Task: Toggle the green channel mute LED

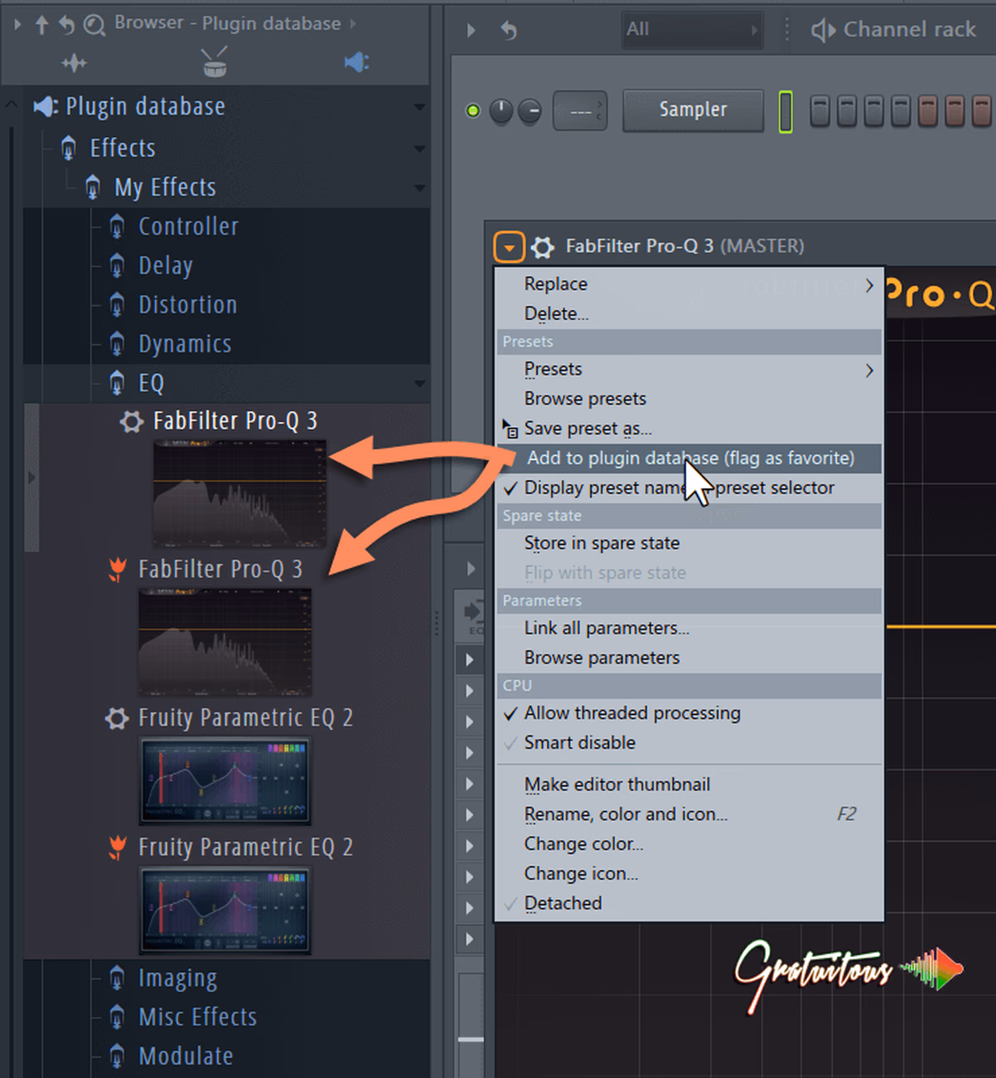Action: [473, 110]
